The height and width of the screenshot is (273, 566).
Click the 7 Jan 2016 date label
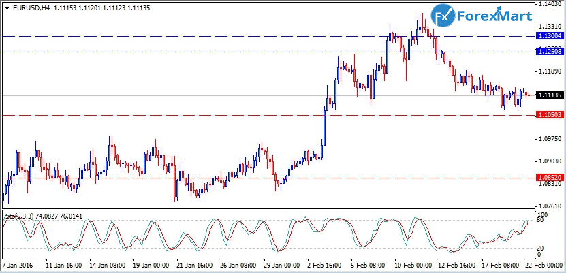[x=18, y=264]
